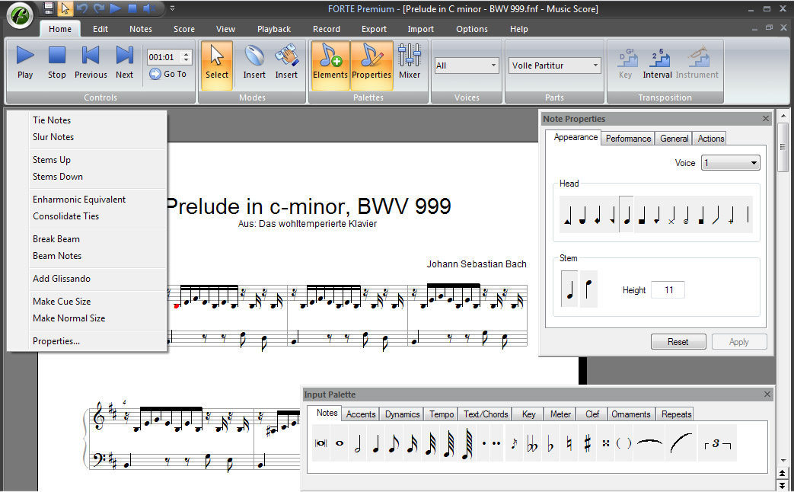The height and width of the screenshot is (492, 794).
Task: Click the Apply button in Note Properties
Action: pyautogui.click(x=738, y=341)
